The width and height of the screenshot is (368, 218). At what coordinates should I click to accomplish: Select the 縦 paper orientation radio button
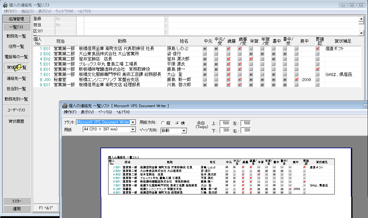pos(163,123)
